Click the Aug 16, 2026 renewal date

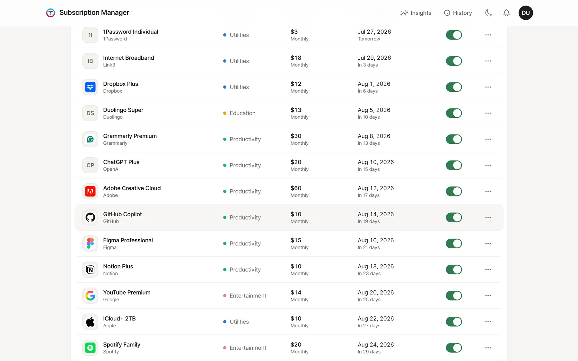376,240
